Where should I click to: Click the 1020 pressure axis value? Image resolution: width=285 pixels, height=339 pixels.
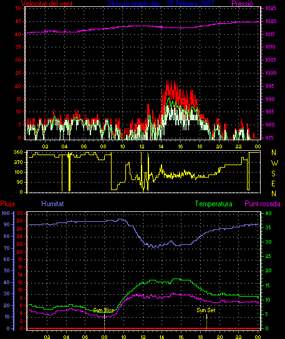[271, 21]
